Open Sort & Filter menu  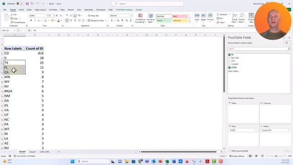click(x=234, y=18)
